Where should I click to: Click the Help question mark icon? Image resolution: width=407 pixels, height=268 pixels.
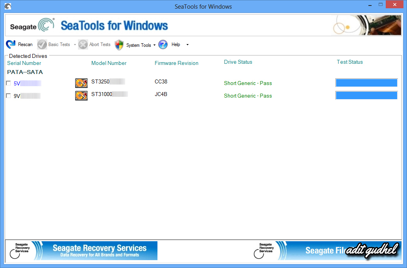(163, 44)
